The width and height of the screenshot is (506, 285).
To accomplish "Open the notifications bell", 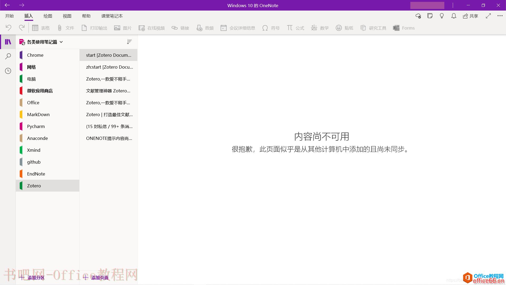I will (454, 16).
